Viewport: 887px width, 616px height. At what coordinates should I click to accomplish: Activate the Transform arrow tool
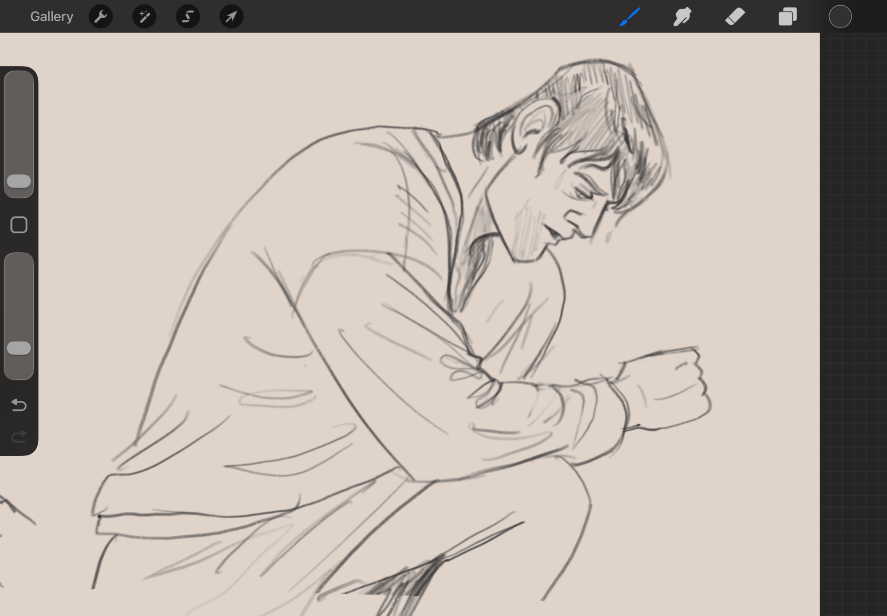[231, 17]
